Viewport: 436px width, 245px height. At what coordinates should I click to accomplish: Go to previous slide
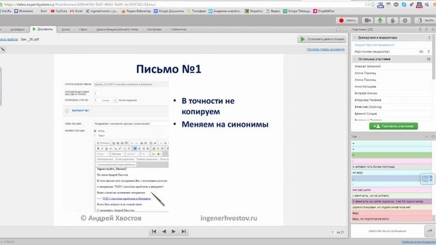pyautogui.click(x=164, y=231)
